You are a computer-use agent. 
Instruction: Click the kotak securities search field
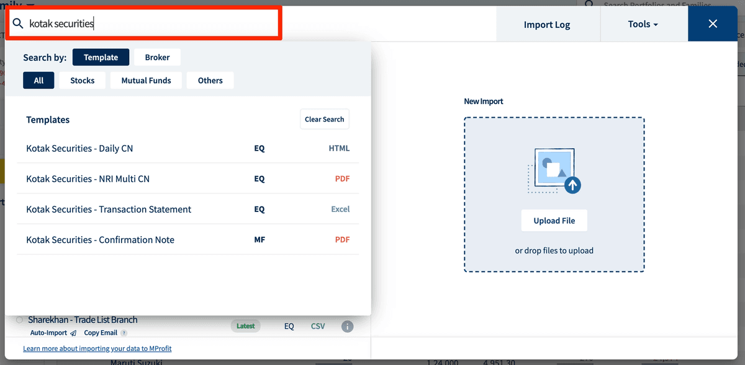144,24
